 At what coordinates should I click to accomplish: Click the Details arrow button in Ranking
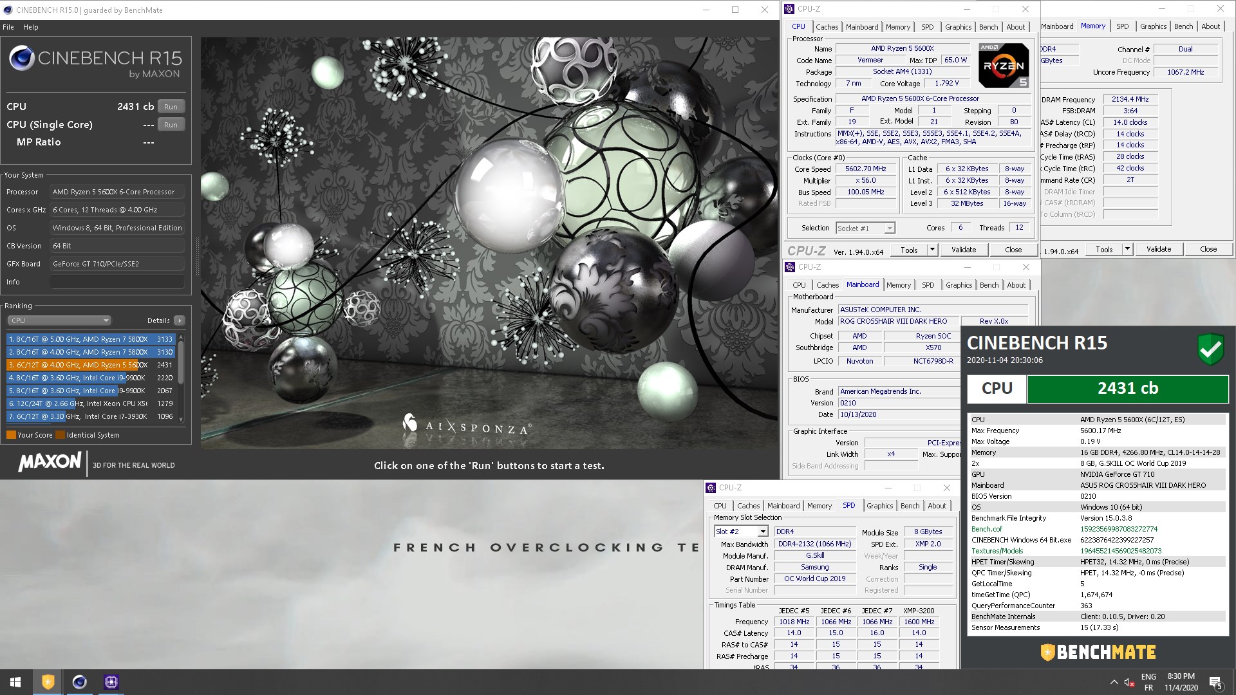(x=180, y=320)
